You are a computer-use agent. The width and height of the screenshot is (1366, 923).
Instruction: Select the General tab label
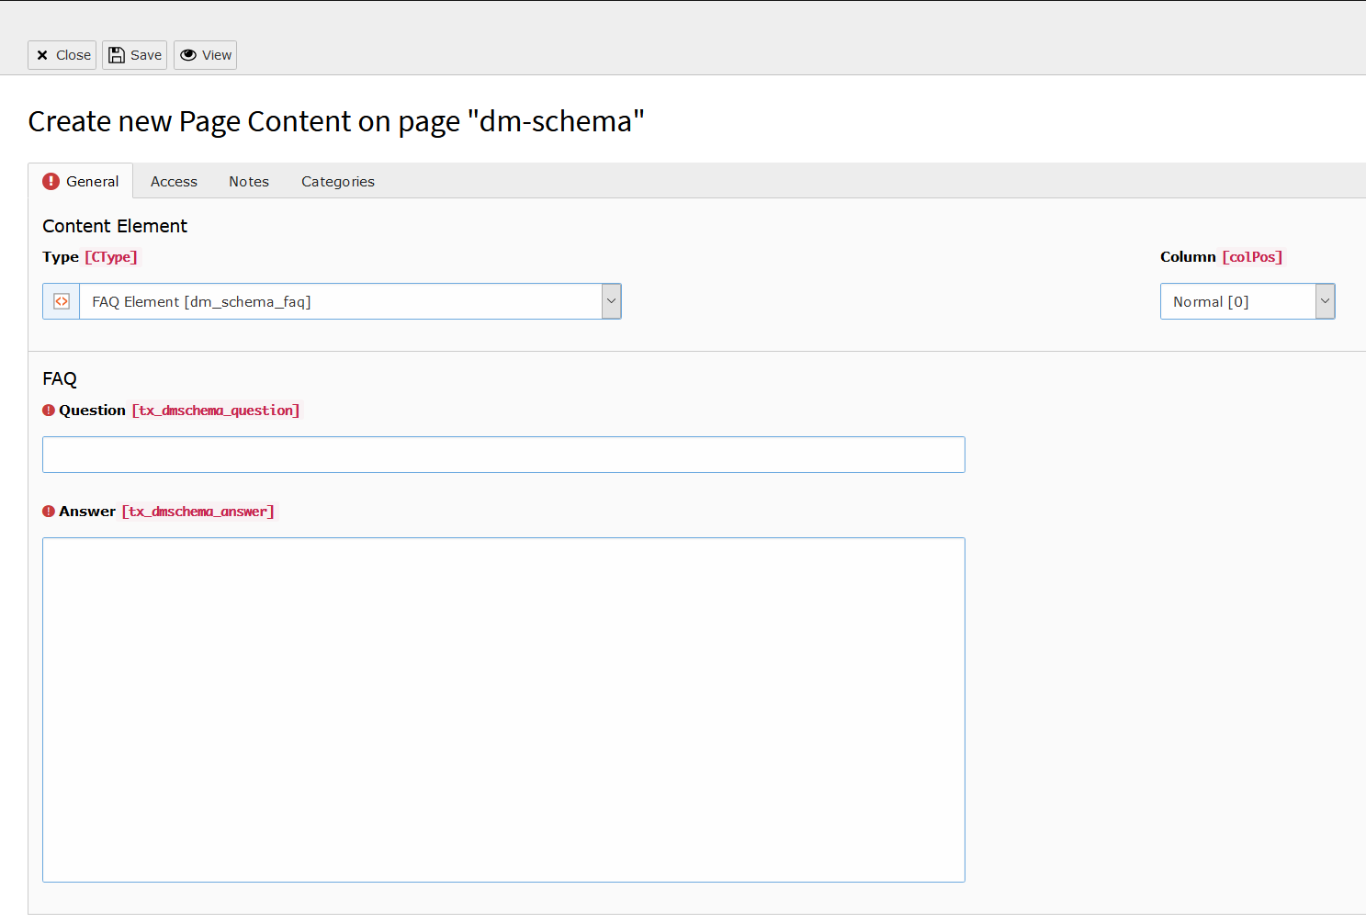pyautogui.click(x=93, y=182)
